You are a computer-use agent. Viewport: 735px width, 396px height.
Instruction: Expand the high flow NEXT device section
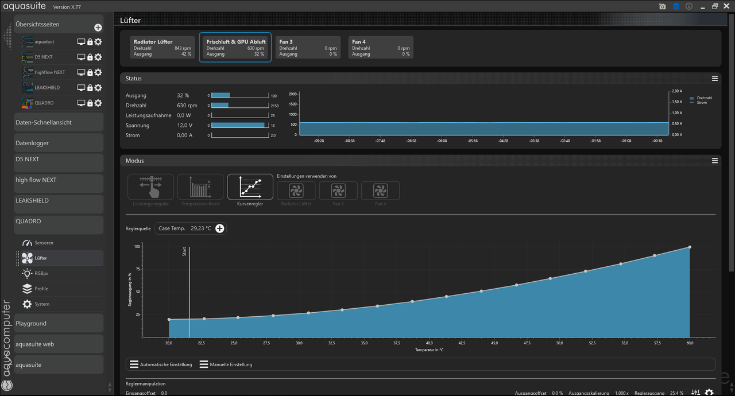(58, 183)
